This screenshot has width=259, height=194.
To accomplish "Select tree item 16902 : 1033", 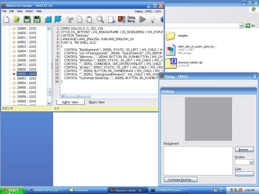I will (x=26, y=42).
